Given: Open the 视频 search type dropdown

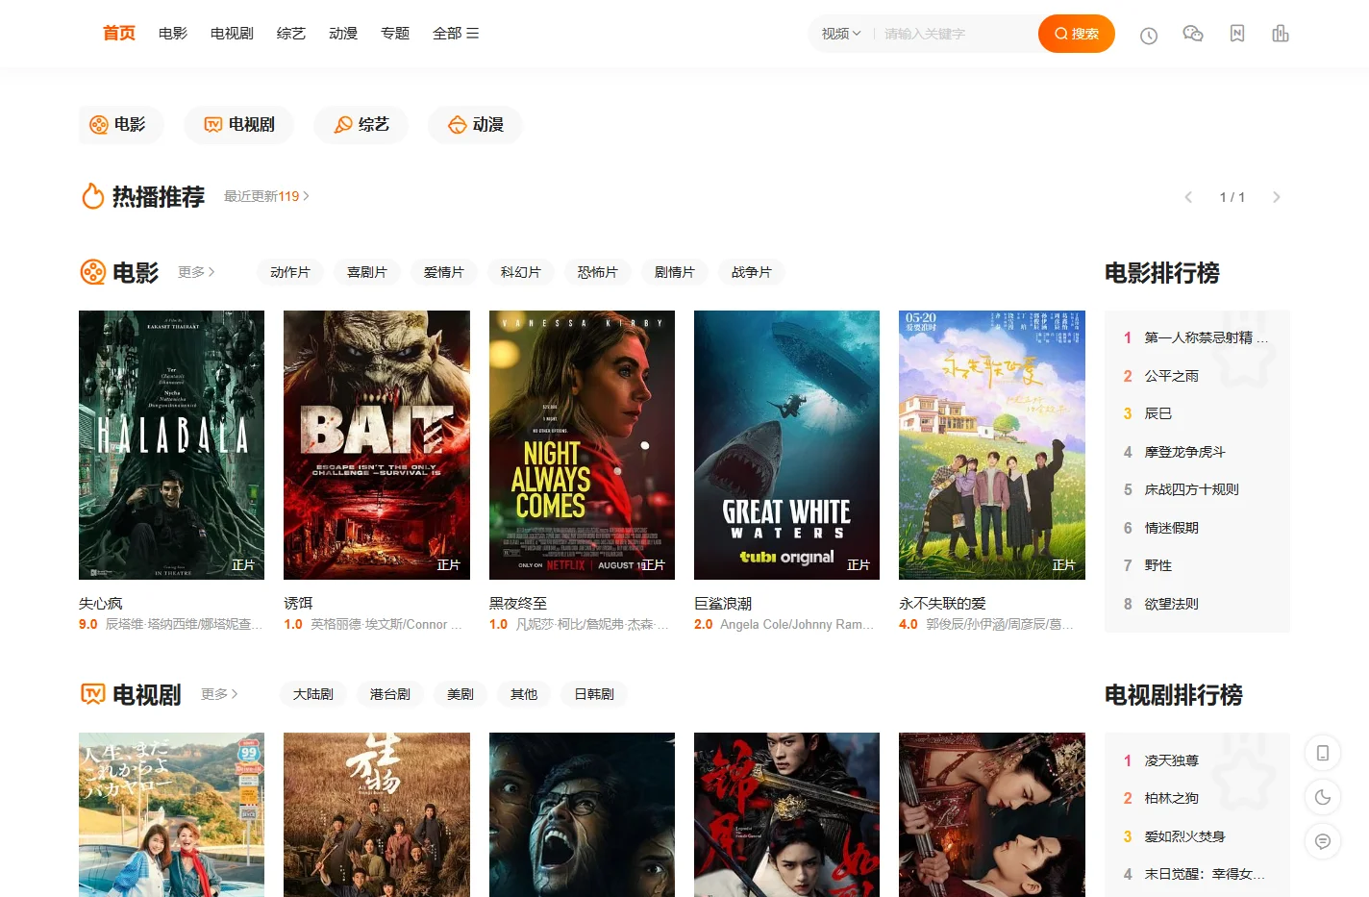Looking at the screenshot, I should [x=841, y=34].
